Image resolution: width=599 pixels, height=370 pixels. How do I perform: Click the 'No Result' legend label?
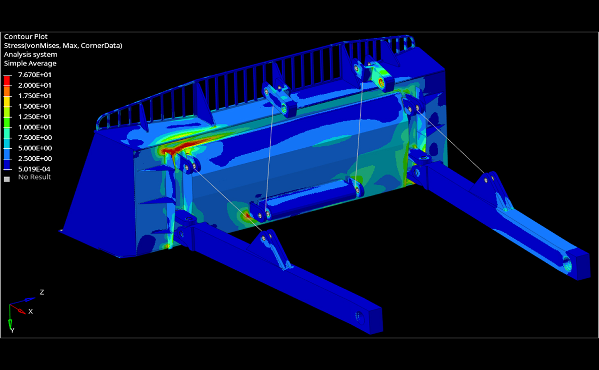pos(35,177)
